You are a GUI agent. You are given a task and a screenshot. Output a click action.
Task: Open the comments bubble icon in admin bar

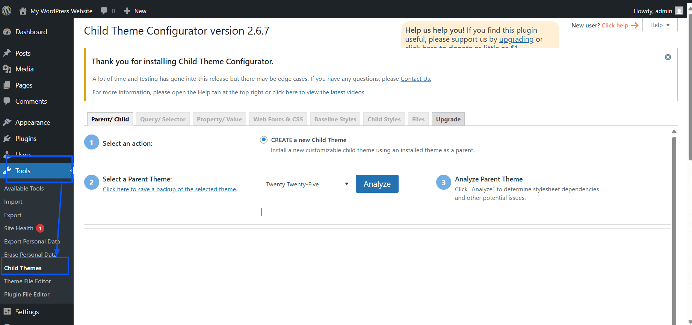104,11
